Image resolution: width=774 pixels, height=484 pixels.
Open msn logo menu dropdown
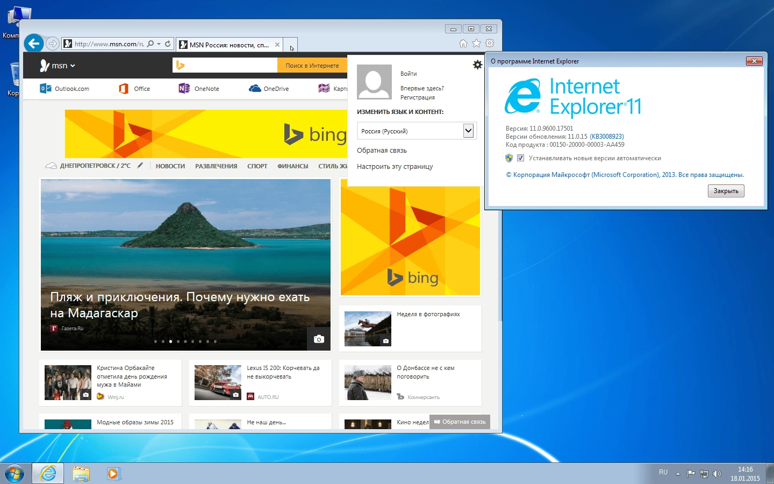click(58, 66)
